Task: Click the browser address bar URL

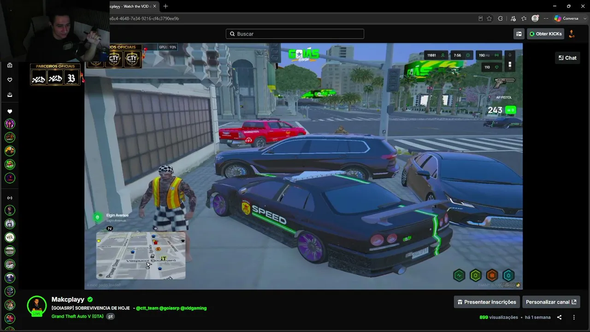Action: tap(144, 18)
